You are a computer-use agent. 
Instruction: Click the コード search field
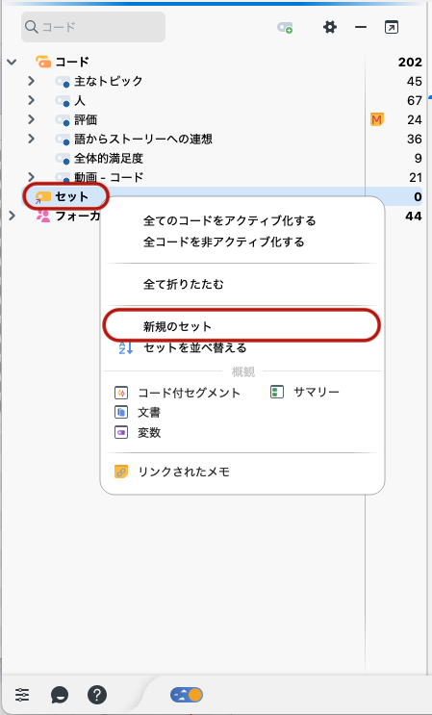pos(93,27)
